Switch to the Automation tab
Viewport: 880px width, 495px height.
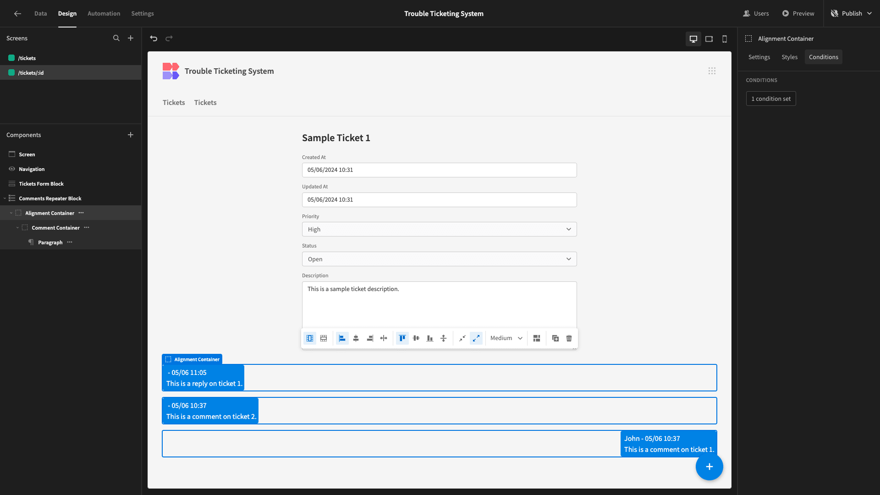coord(104,14)
